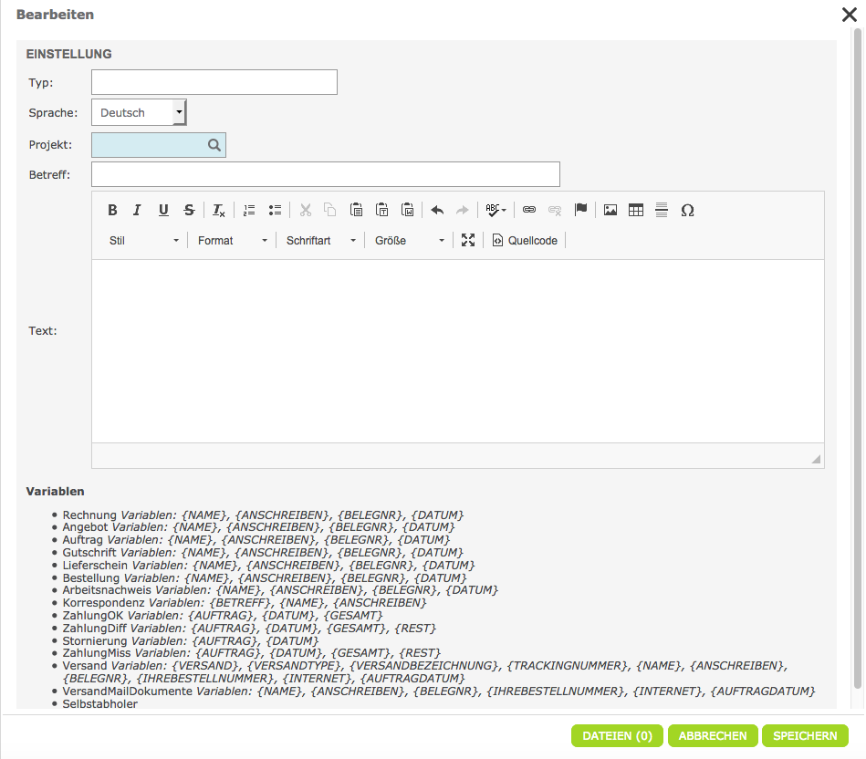Click into the Betreff input field
866x759 pixels.
325,174
